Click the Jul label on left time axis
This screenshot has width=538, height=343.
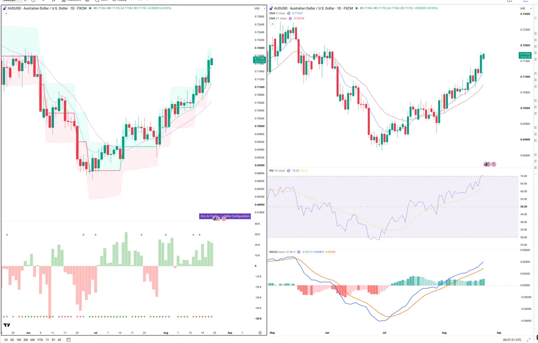(x=95, y=333)
